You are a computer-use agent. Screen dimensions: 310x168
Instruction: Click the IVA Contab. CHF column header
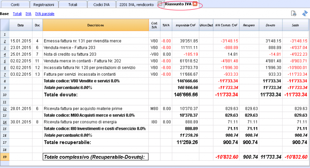pos(226,25)
